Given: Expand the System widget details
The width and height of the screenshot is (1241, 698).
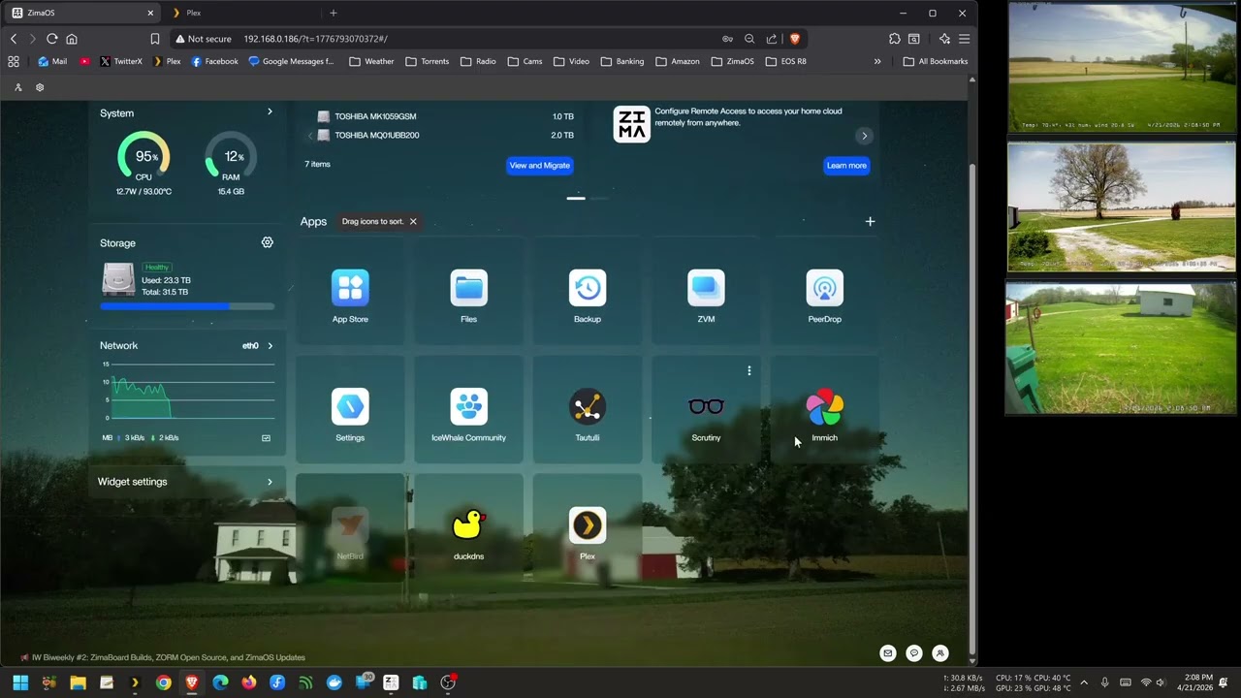Looking at the screenshot, I should coord(270,112).
